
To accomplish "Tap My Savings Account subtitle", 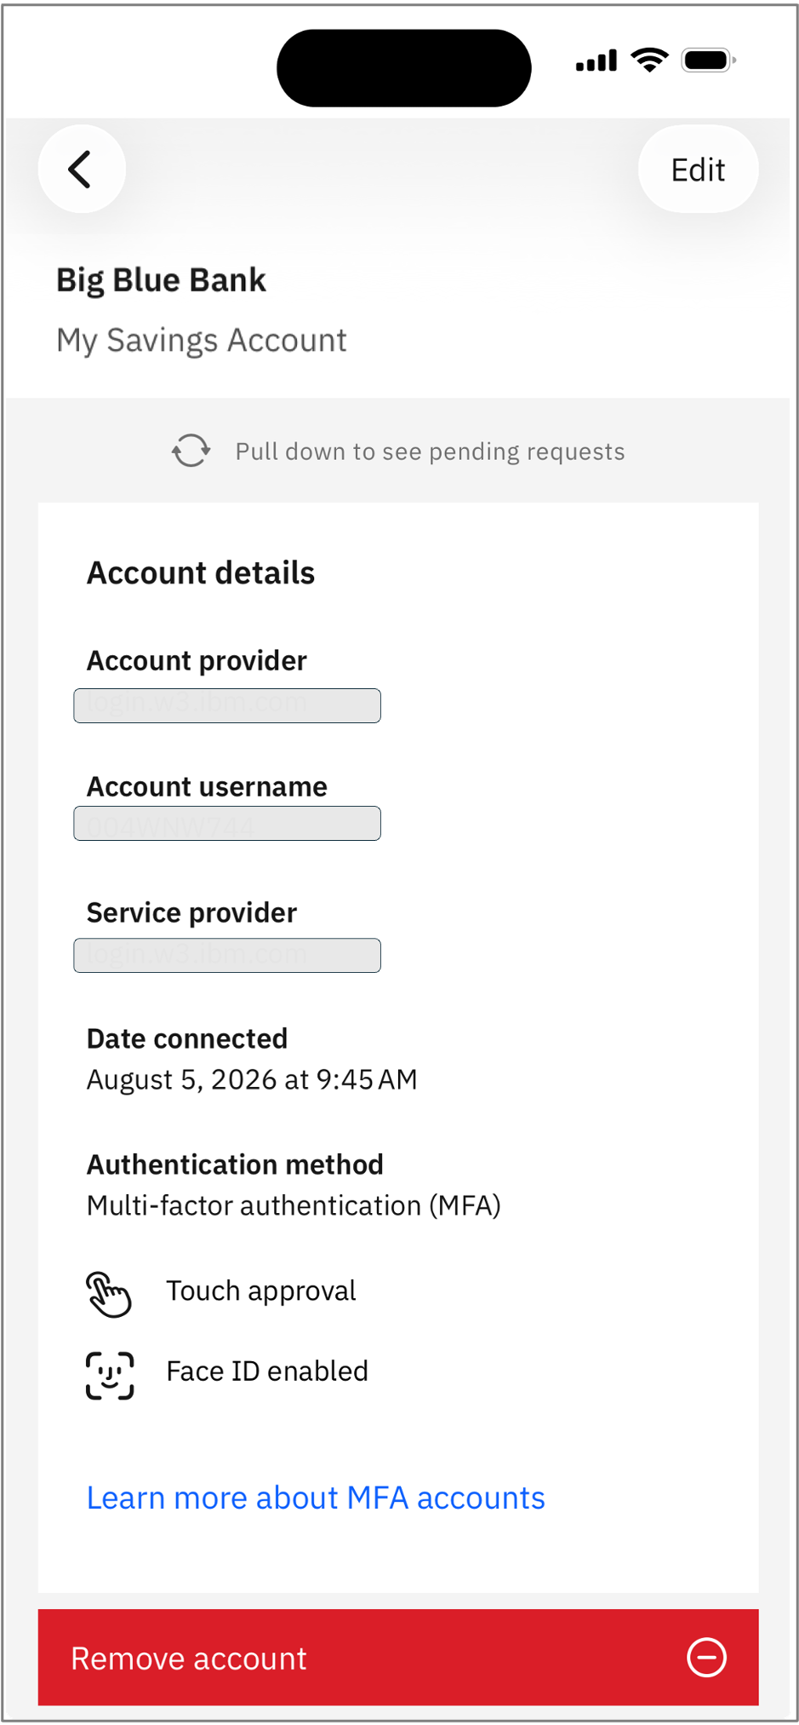I will (x=202, y=341).
